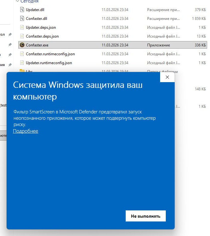Select the file name Confaster.deps.json
Image resolution: width=210 pixels, height=236 pixels.
pyautogui.click(x=42, y=36)
